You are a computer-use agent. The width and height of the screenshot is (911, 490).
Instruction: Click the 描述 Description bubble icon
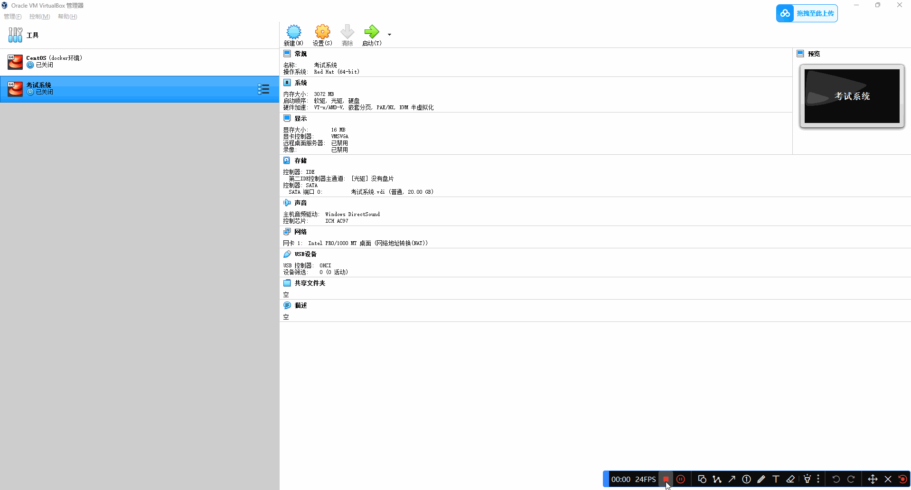coord(287,305)
